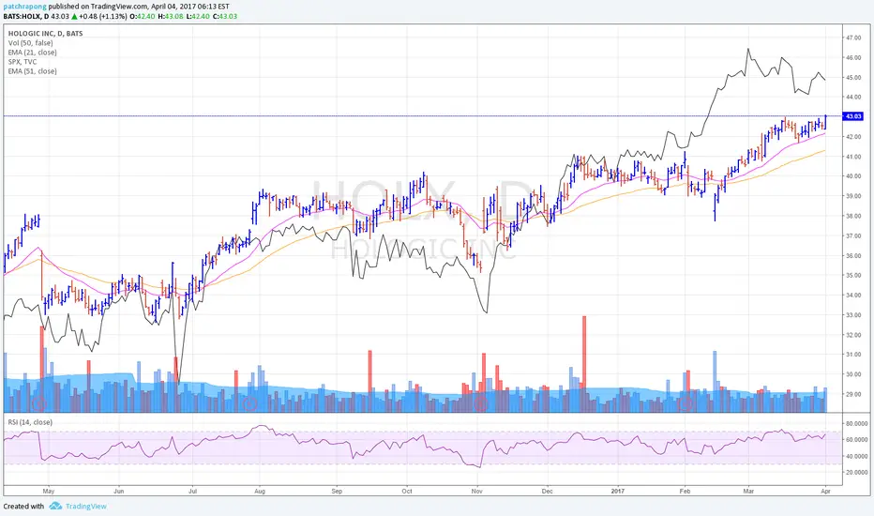The image size is (874, 516).
Task: Select the HOLOGIC INC, D, BATS legend
Action: coord(45,34)
